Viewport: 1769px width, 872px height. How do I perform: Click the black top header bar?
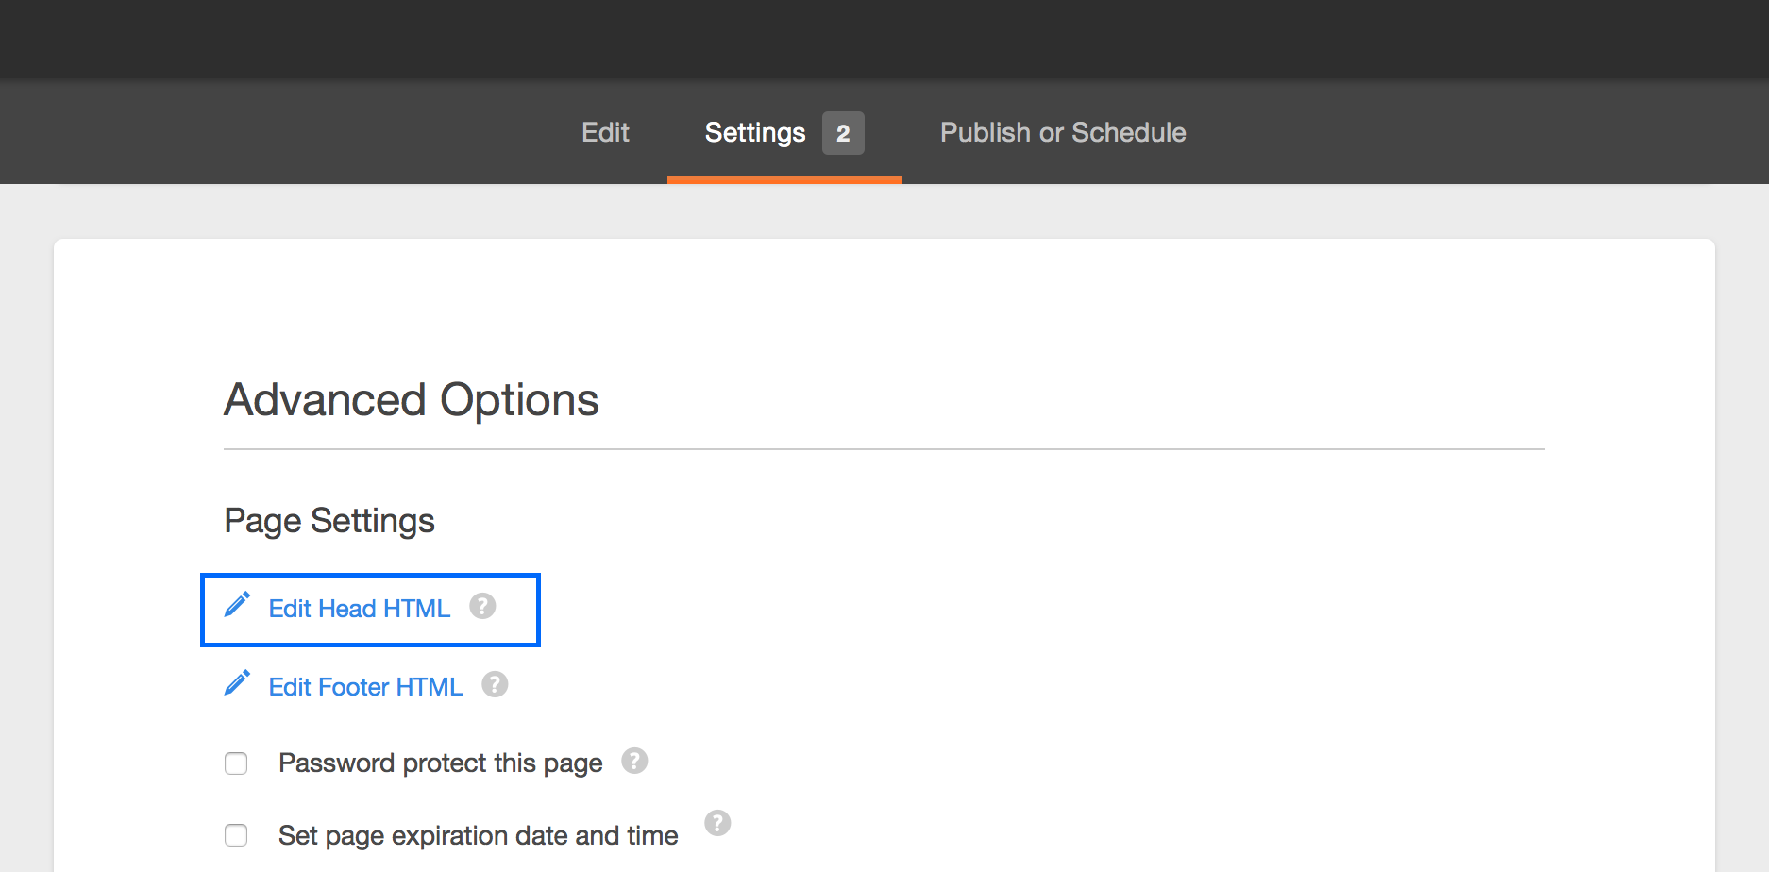884,38
